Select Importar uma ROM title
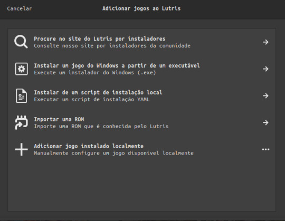 tap(59, 119)
